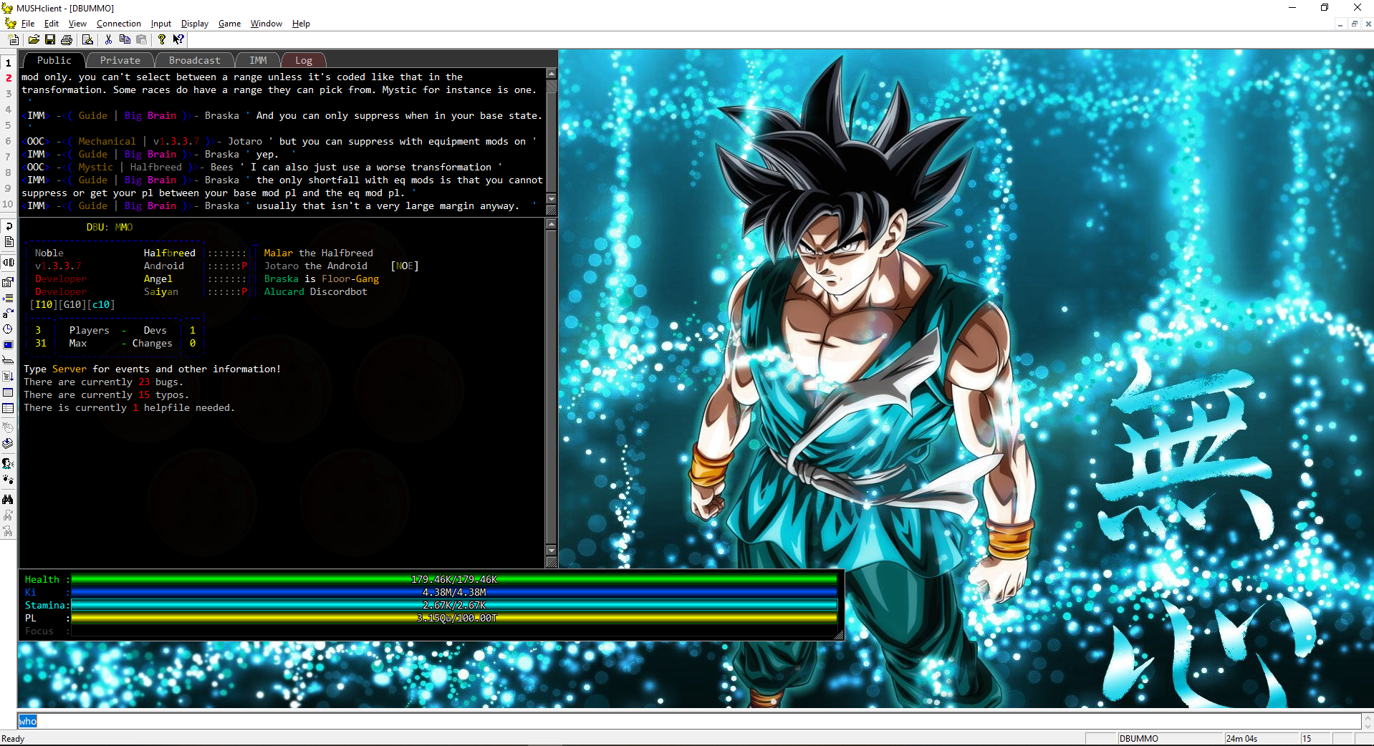Toggle wrap output in side toolbar

click(x=9, y=226)
